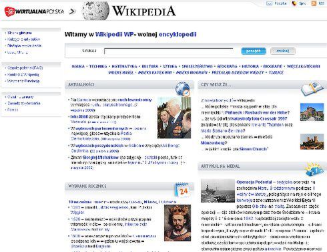Open Bieżące wydarzenia sidebar link
Viewport: 327px width, 252px height.
24,45
